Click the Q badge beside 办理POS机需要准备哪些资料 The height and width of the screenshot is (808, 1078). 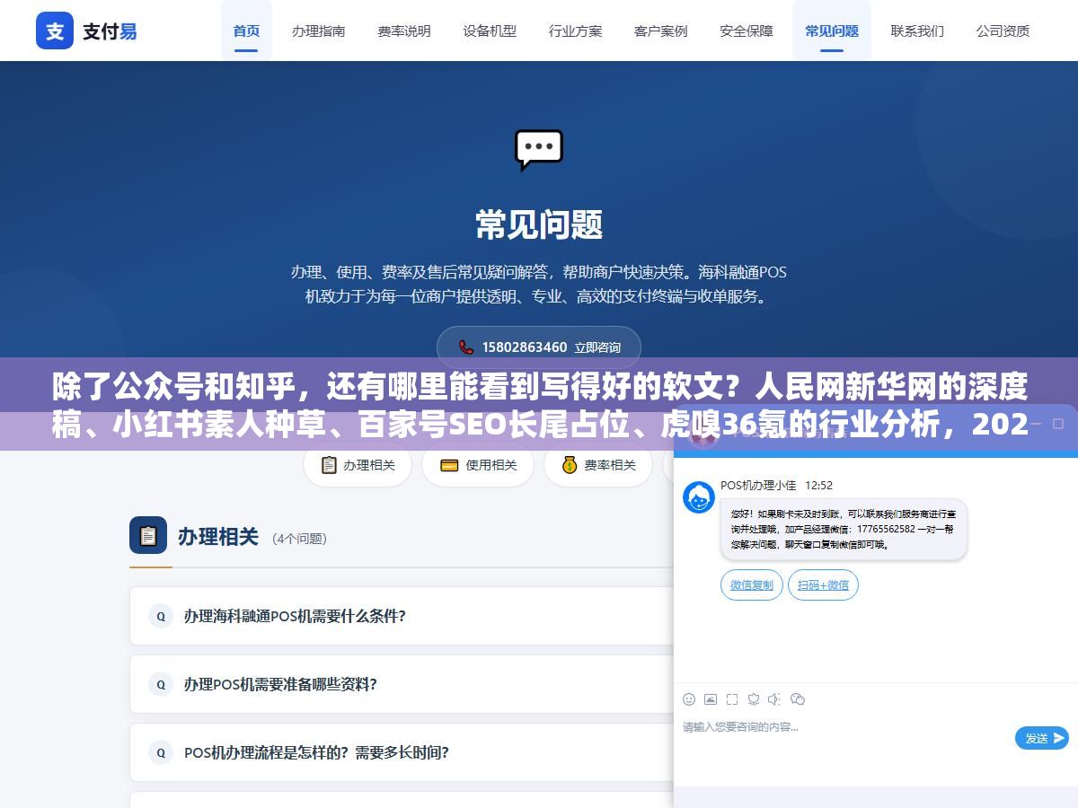[161, 684]
